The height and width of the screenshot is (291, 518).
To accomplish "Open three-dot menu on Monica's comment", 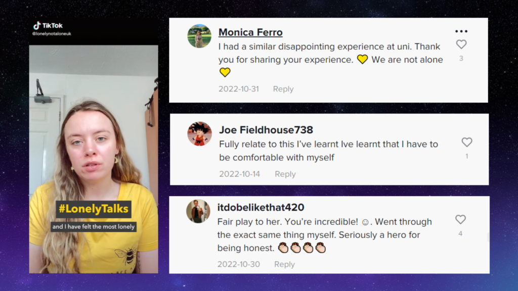I will pos(461,31).
